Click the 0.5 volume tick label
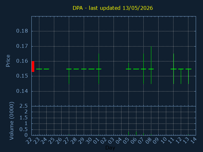Viewport: 203px width, 152px height. tap(23, 130)
